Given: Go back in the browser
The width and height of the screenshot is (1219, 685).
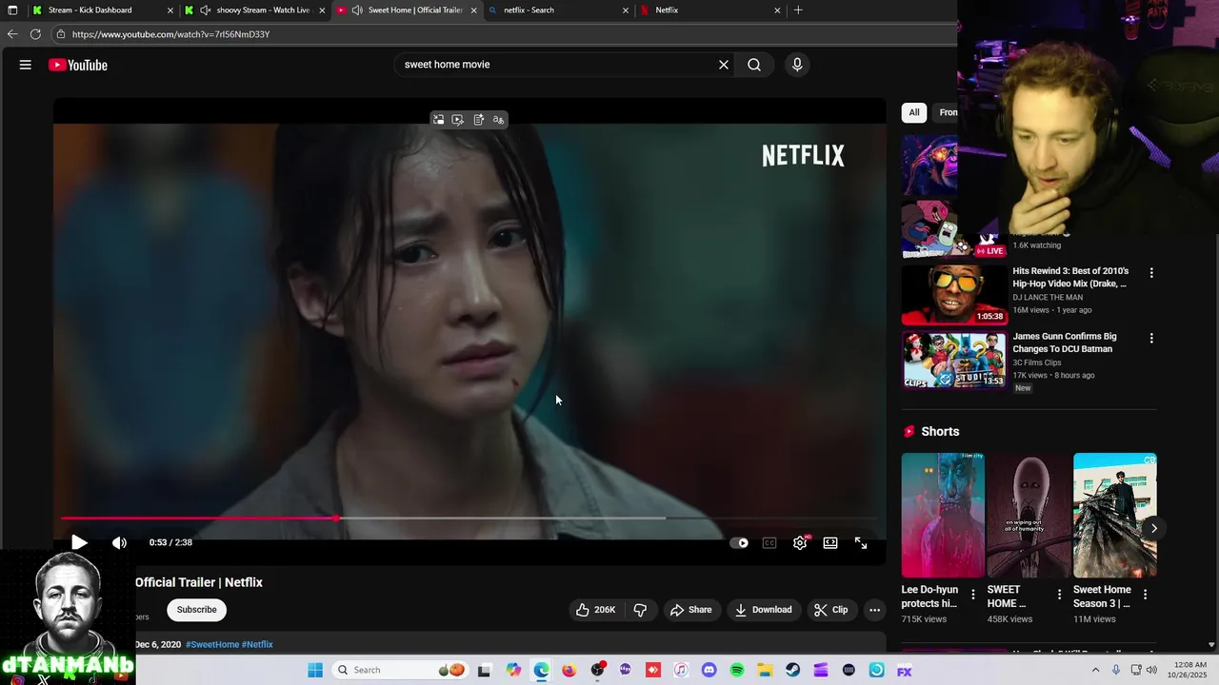Looking at the screenshot, I should point(12,34).
